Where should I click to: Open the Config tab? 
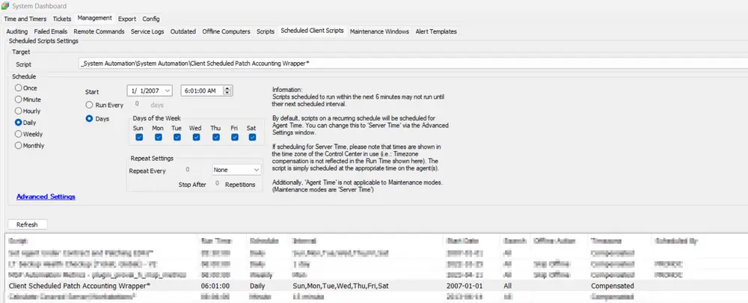(151, 19)
